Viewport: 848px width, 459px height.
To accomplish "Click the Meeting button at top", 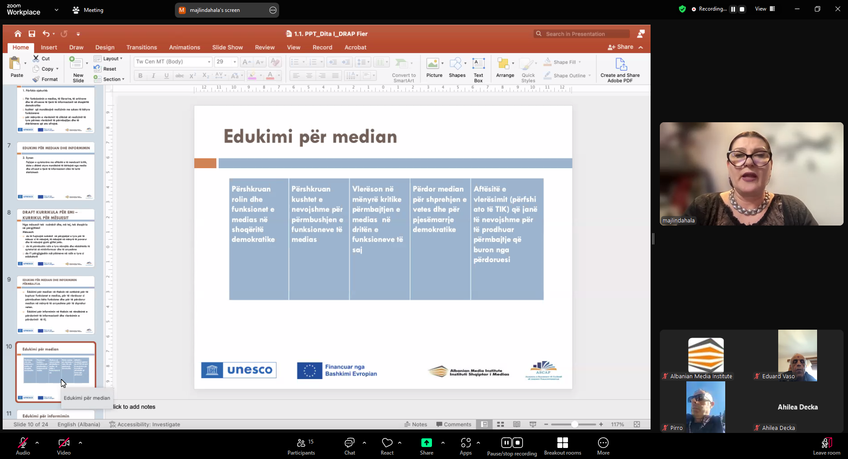I will 88,10.
